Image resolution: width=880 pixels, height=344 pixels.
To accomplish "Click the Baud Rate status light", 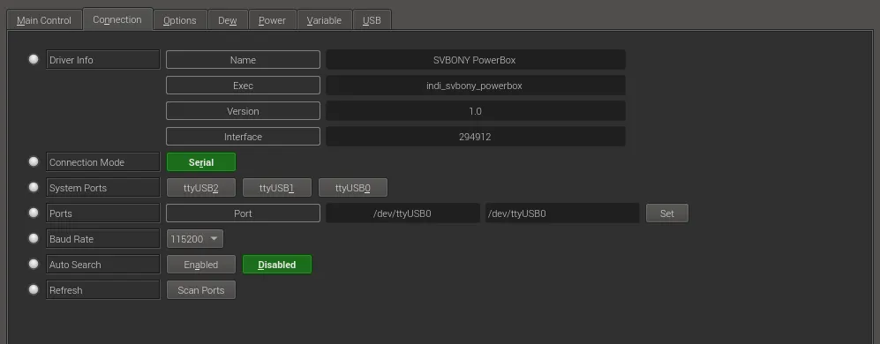I will coord(34,238).
